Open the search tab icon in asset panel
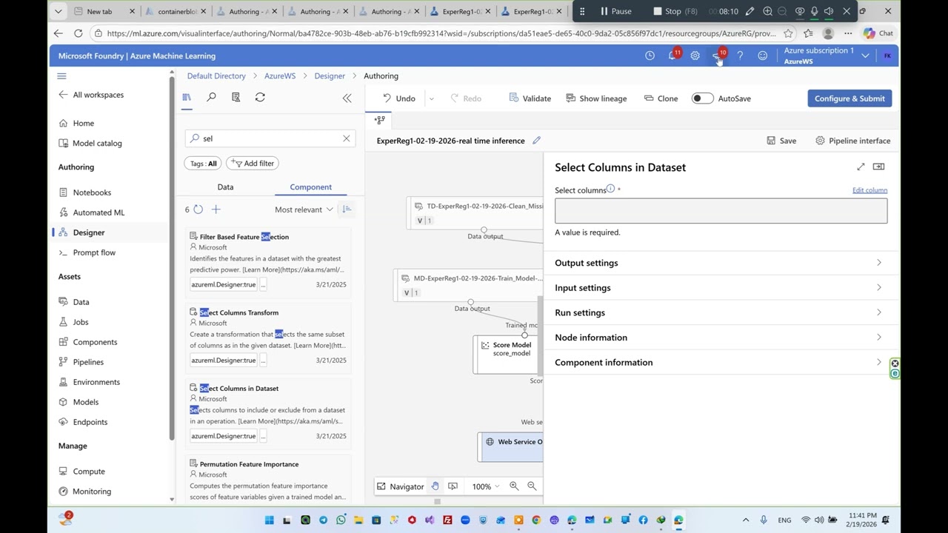Screen dimensions: 948x533 [211, 98]
